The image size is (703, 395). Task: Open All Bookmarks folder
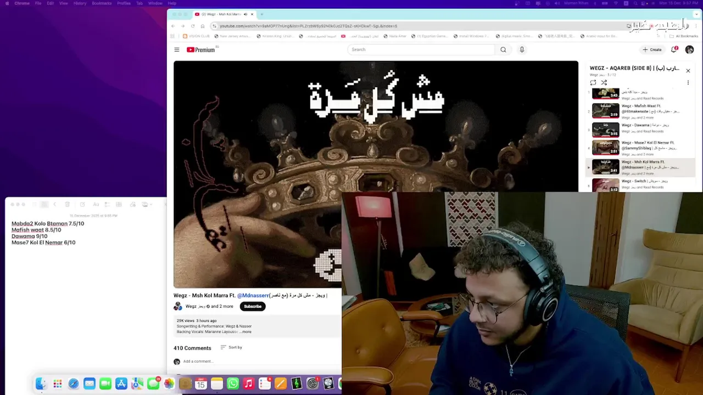pos(684,36)
